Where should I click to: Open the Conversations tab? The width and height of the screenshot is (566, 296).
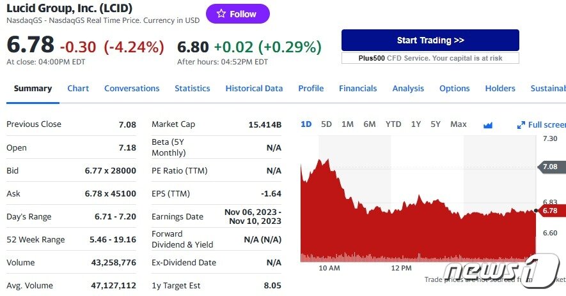(132, 89)
